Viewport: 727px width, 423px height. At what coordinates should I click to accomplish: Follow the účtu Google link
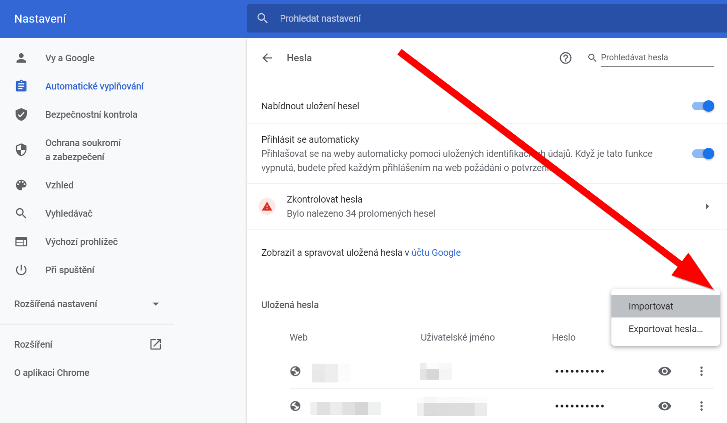click(x=436, y=252)
